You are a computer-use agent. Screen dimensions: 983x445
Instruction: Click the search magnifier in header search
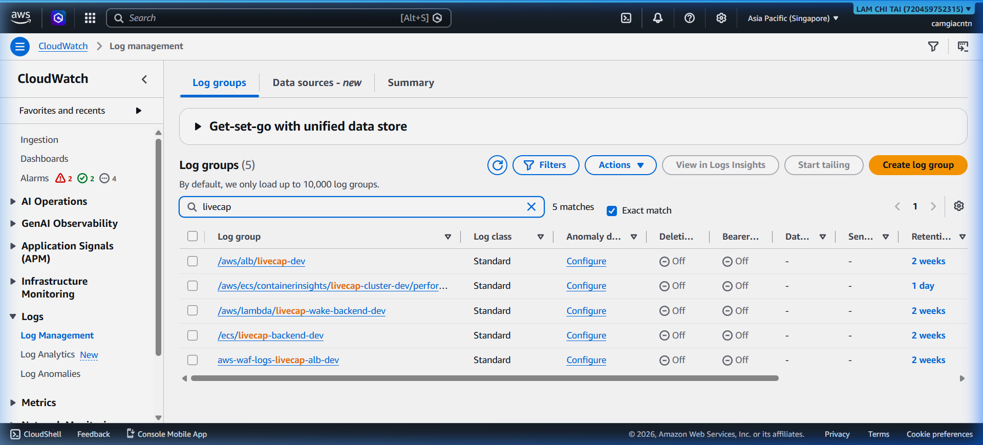[119, 18]
